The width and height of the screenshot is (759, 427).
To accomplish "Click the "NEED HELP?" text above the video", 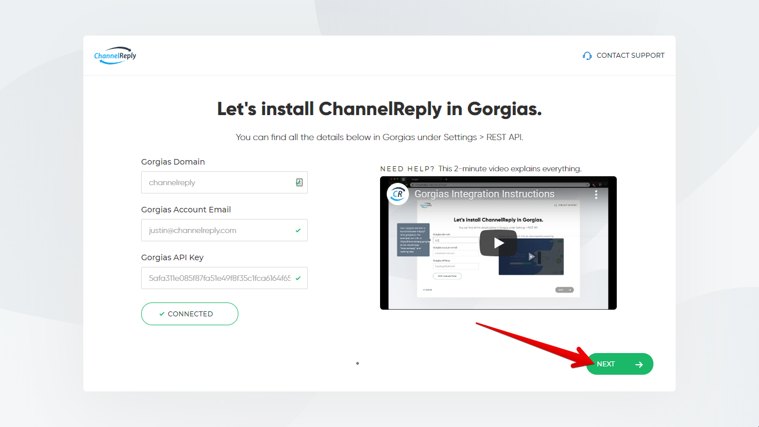I will coord(407,168).
